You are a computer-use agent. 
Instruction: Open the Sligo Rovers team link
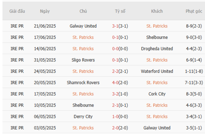(x=83, y=60)
